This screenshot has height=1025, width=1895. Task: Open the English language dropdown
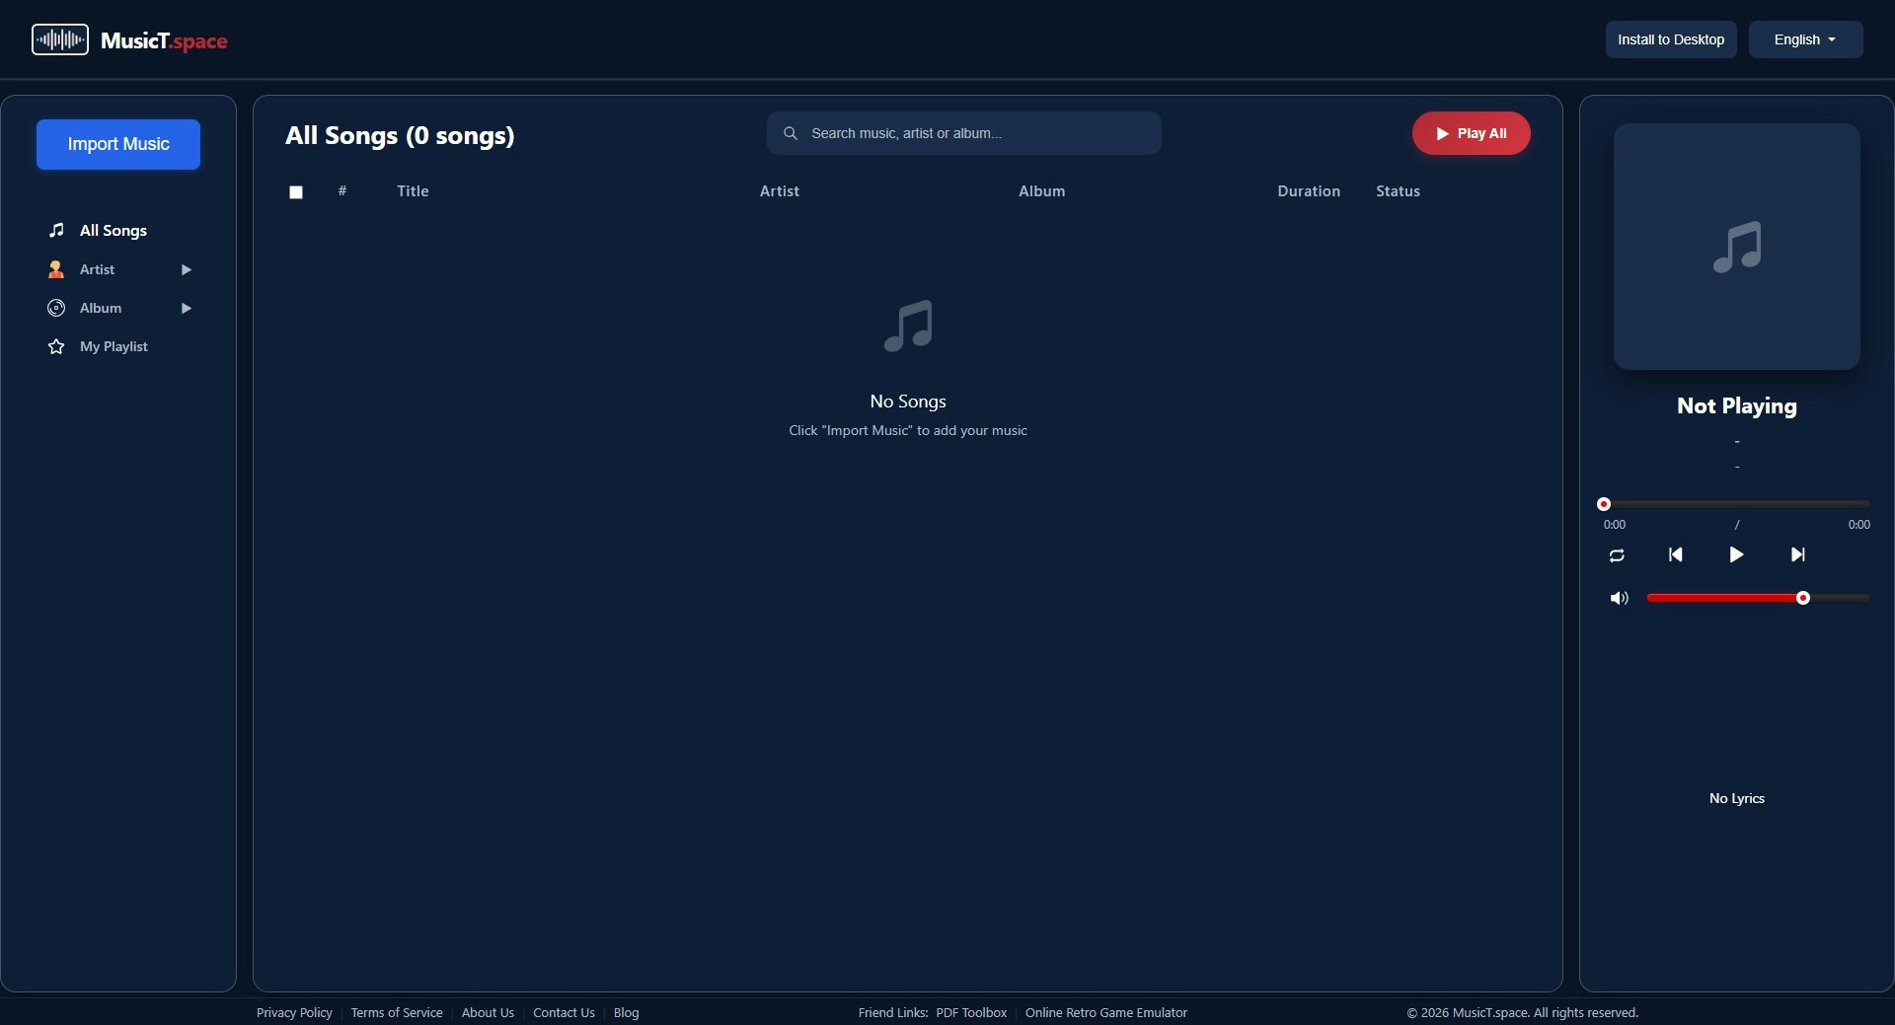tap(1804, 39)
